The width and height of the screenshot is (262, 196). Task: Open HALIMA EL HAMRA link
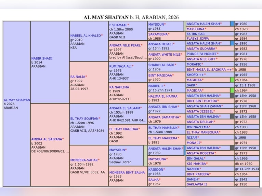pos(163,96)
